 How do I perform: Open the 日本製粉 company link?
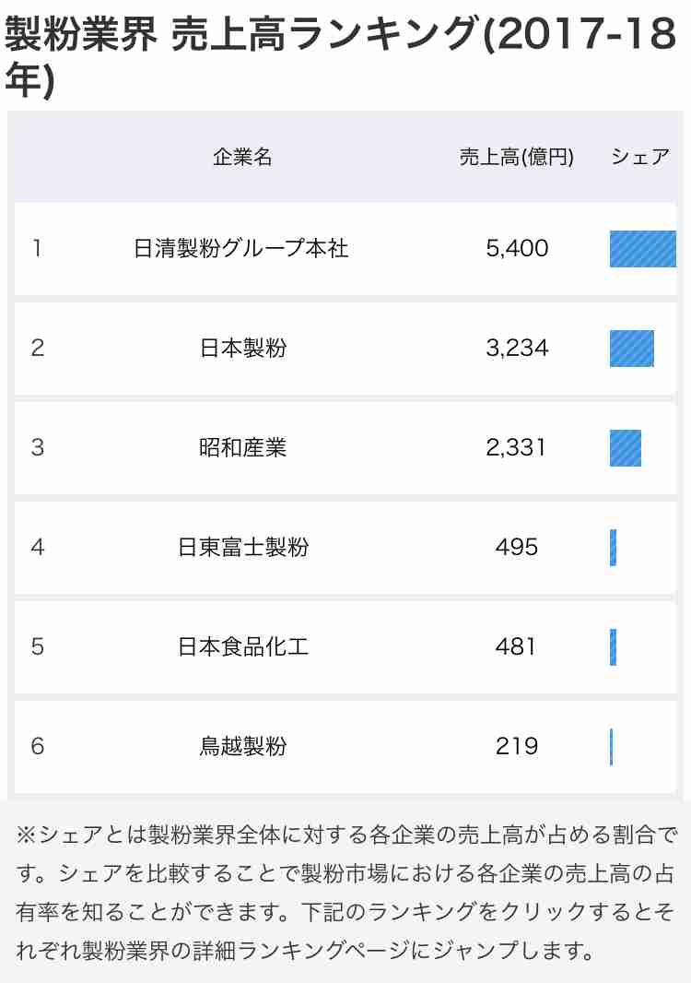pyautogui.click(x=243, y=348)
